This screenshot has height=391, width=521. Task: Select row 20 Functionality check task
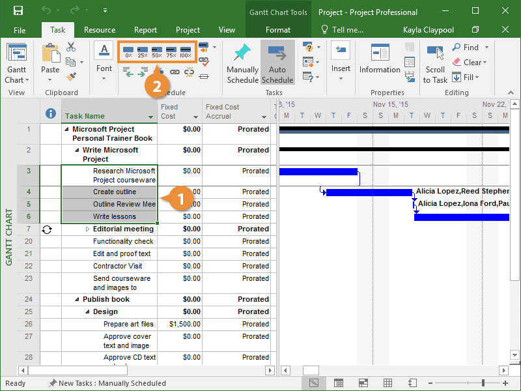pos(123,241)
